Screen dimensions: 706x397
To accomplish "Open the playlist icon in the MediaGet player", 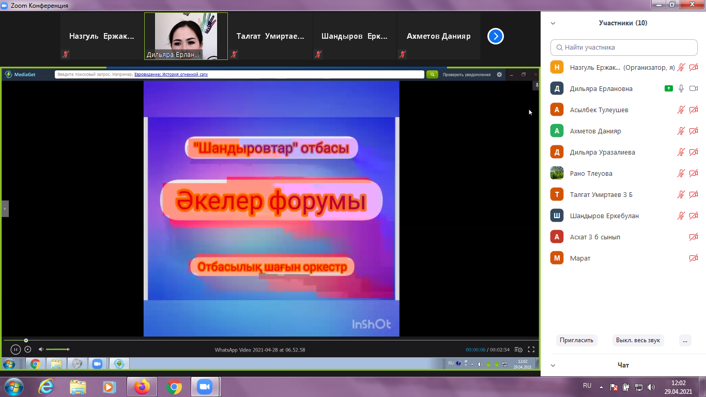I will (x=518, y=350).
